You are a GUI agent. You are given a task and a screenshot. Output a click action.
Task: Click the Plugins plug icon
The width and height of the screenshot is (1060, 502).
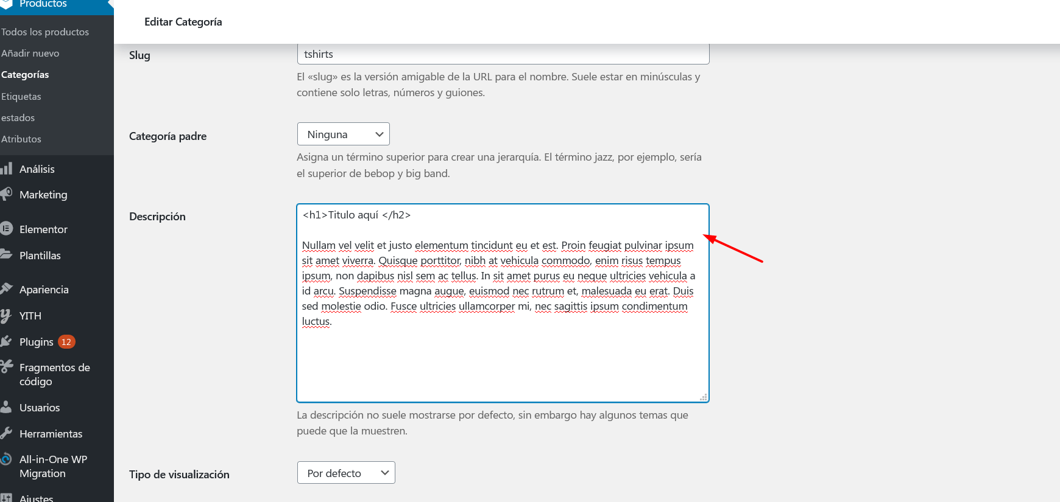point(6,341)
